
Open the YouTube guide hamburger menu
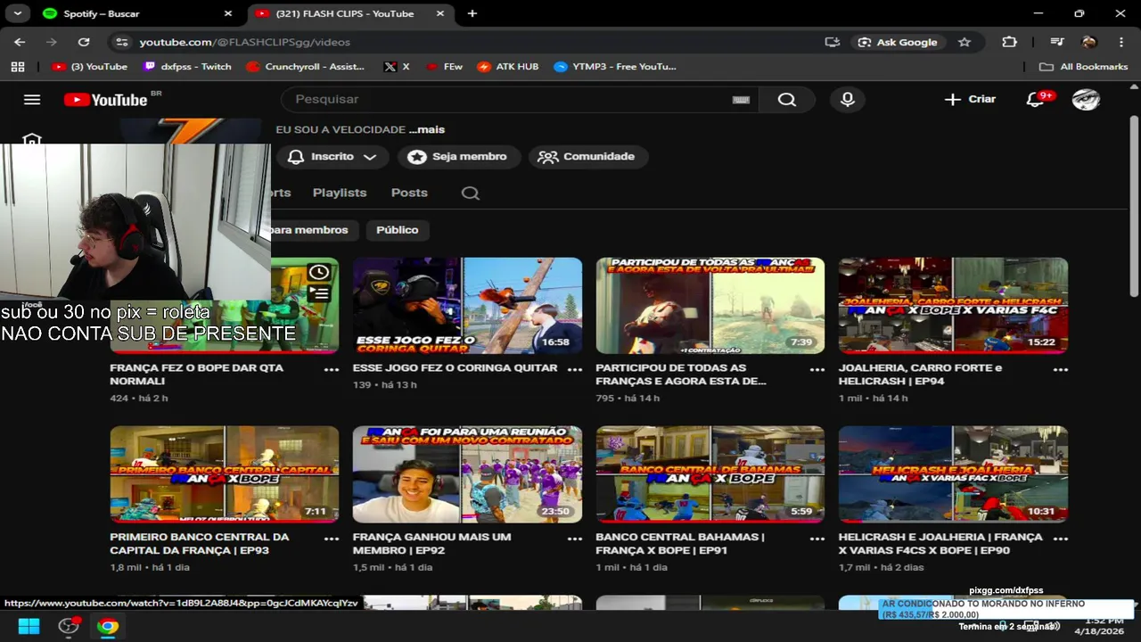tap(32, 99)
